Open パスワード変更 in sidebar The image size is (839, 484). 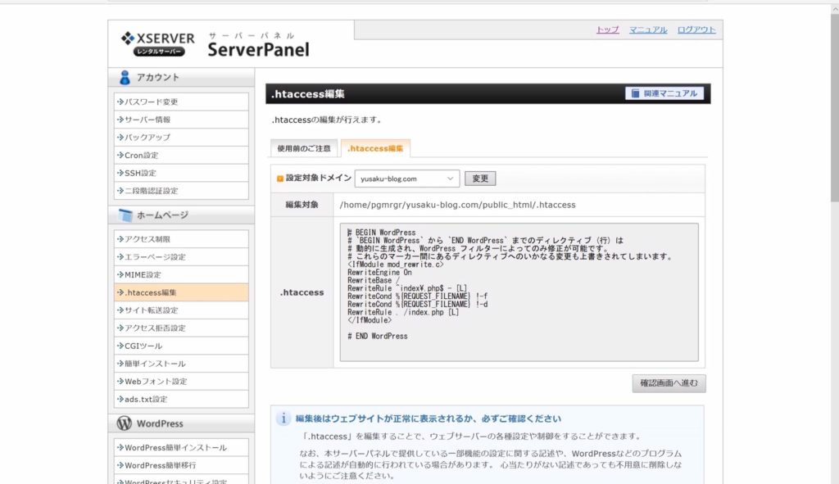pos(181,102)
